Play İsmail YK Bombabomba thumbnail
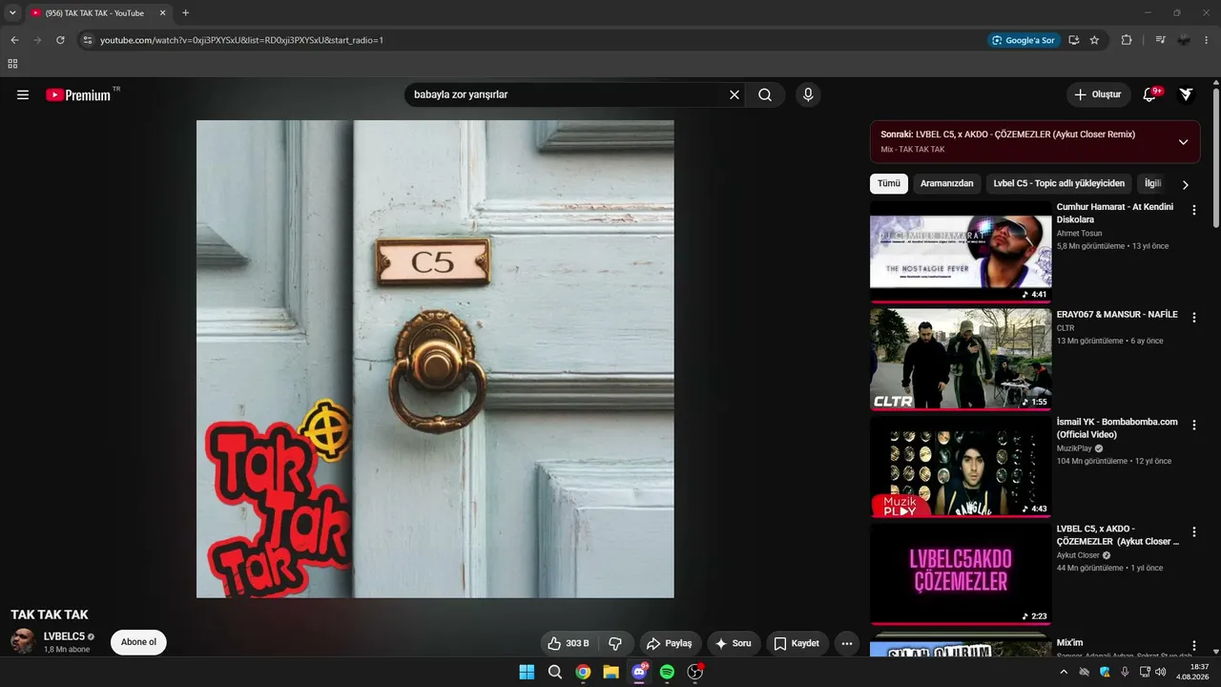Viewport: 1221px width, 687px height. (961, 466)
